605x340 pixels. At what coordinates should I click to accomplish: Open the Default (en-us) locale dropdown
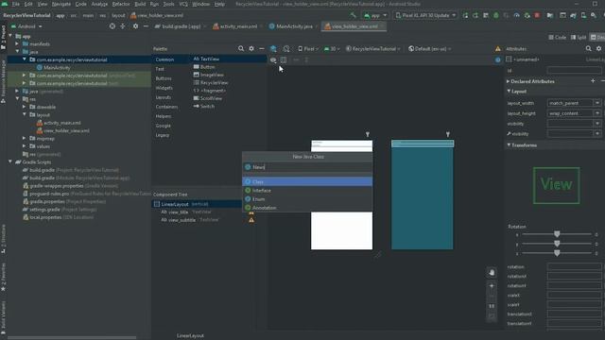[430, 49]
